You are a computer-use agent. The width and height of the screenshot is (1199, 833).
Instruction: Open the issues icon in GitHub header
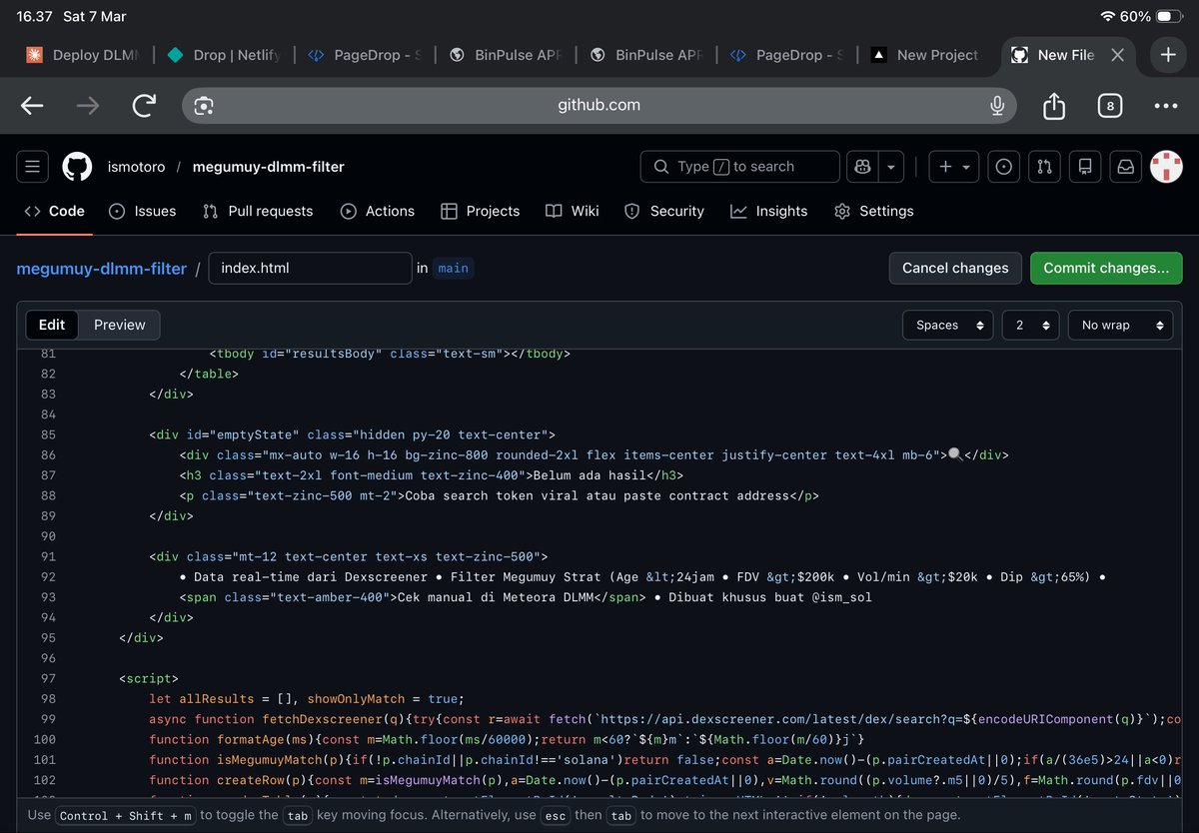[1004, 167]
